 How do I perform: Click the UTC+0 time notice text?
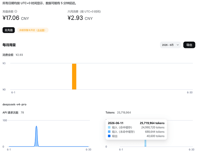(x=40, y=3)
